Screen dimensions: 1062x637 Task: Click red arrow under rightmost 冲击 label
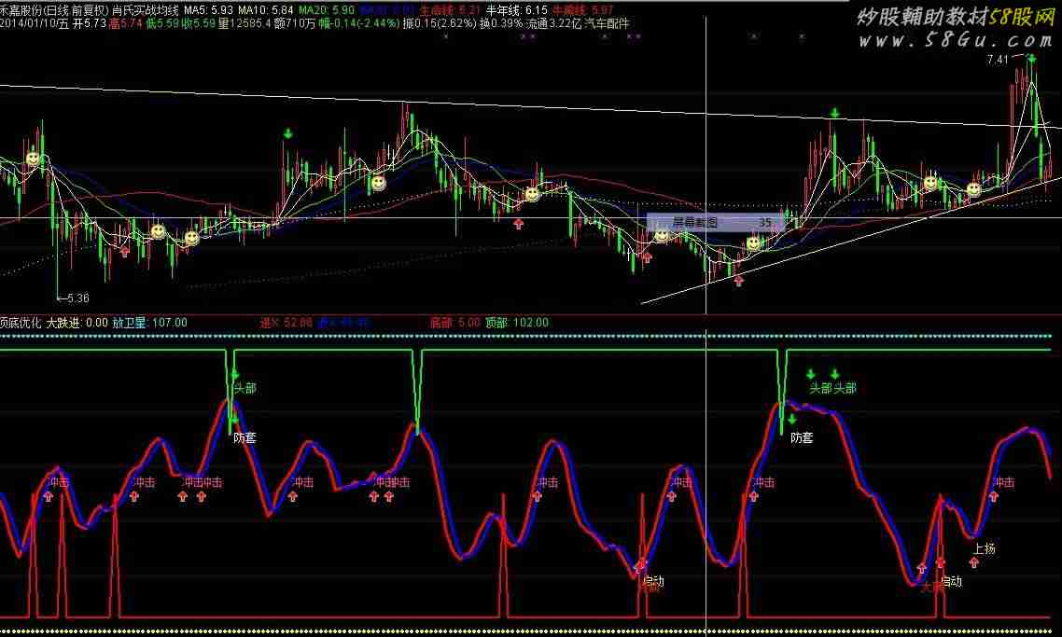(x=993, y=497)
